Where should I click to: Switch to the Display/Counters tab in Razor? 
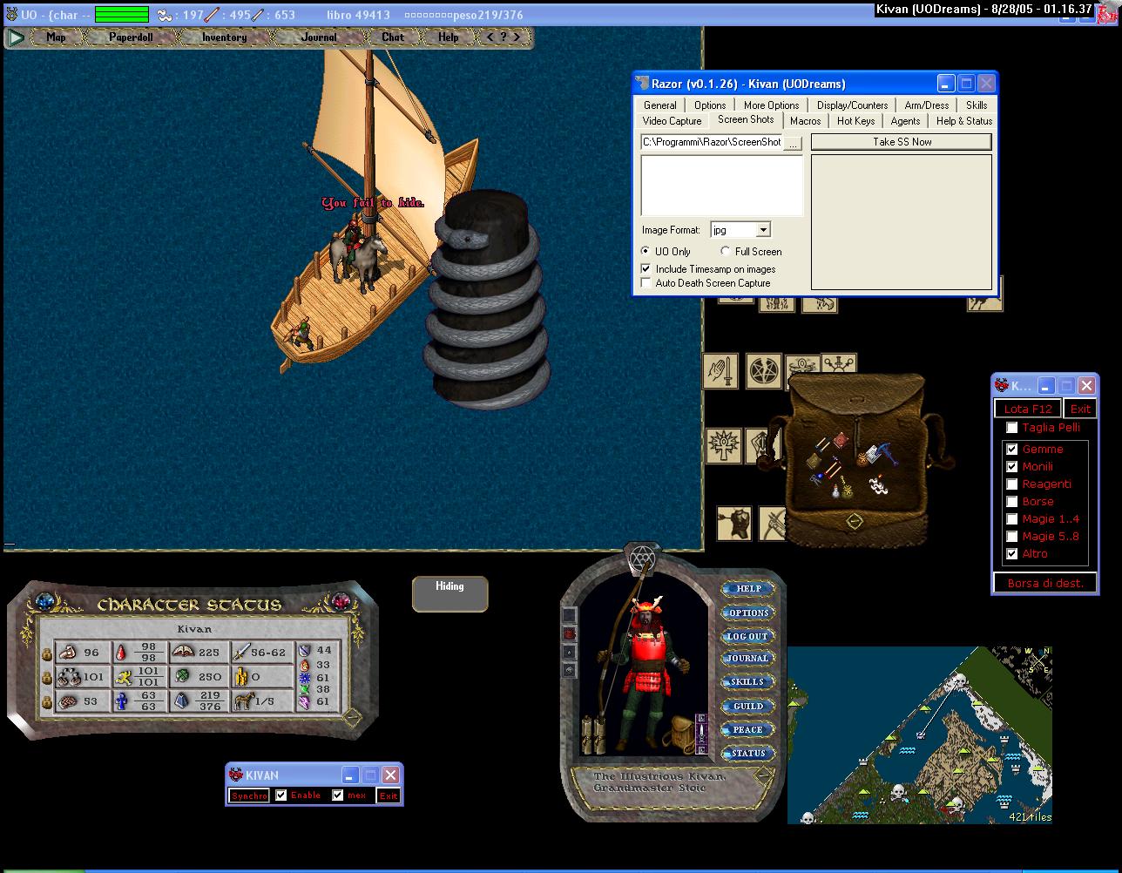pyautogui.click(x=852, y=105)
